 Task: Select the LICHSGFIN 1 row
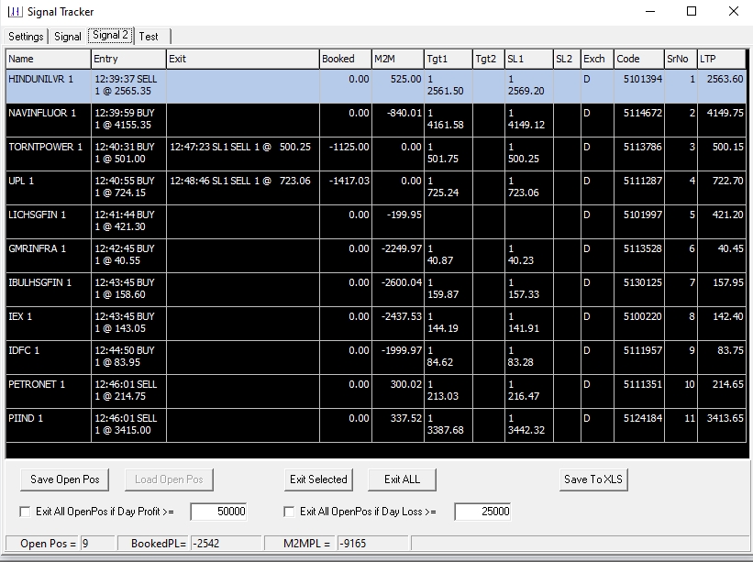pos(376,222)
